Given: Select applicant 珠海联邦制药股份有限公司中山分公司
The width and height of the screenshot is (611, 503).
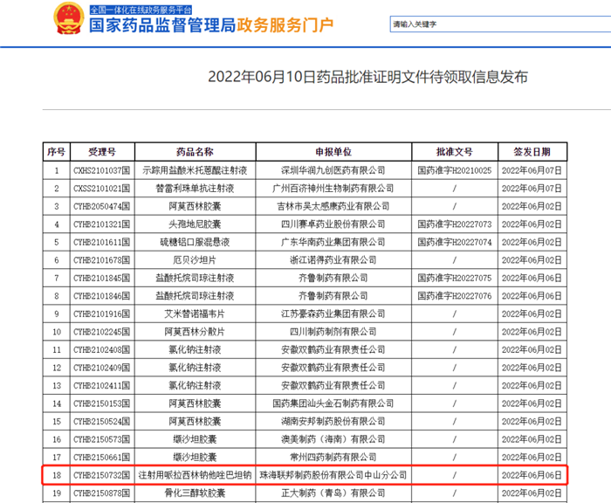Looking at the screenshot, I should tap(333, 475).
